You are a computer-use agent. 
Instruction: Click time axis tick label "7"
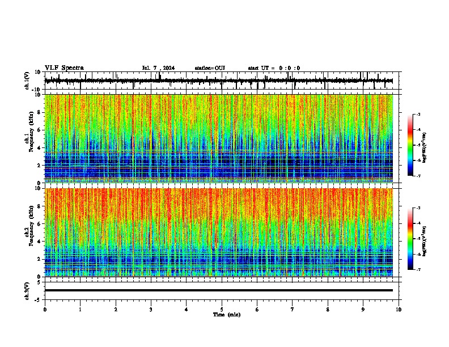(293, 310)
